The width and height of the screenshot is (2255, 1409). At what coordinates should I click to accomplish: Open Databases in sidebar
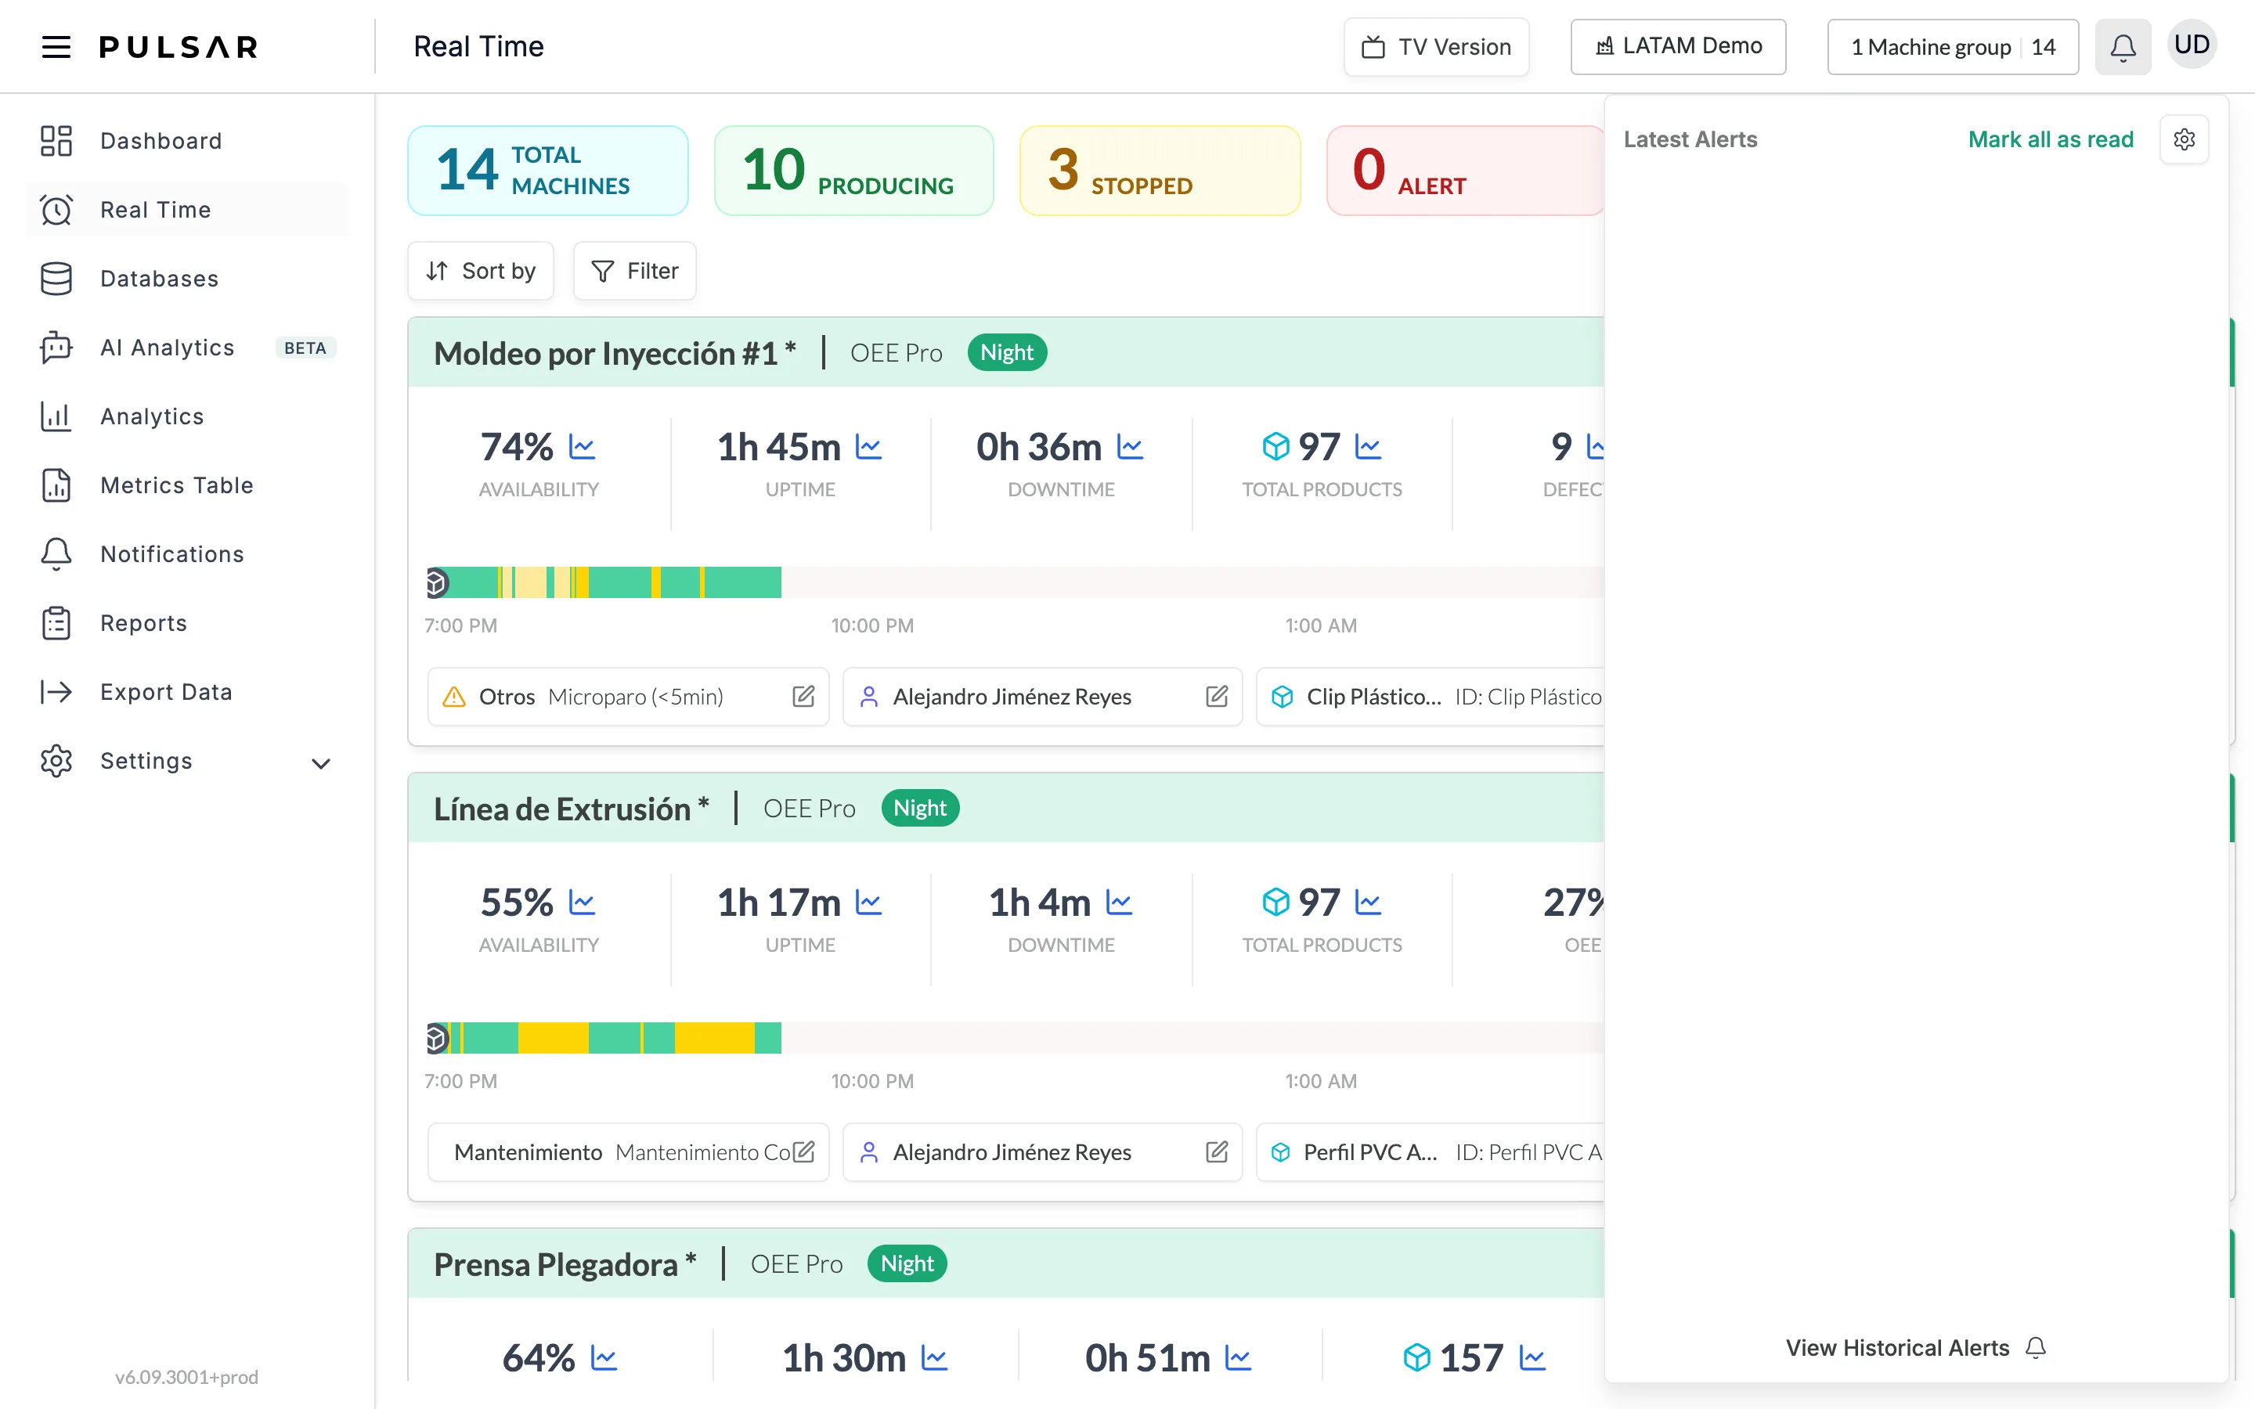[x=186, y=279]
